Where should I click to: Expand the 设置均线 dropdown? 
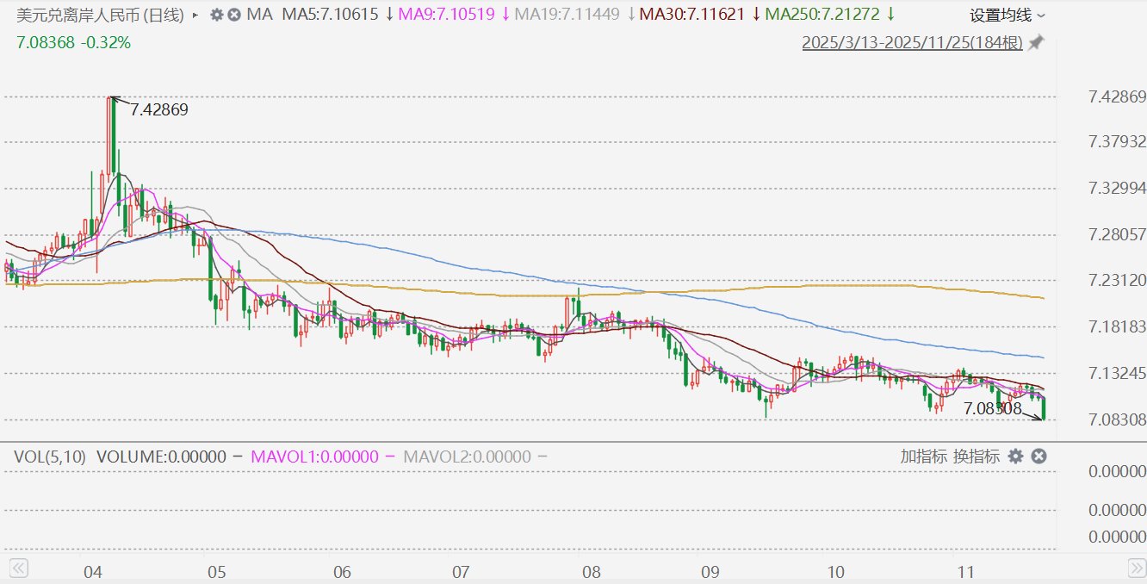(1008, 15)
